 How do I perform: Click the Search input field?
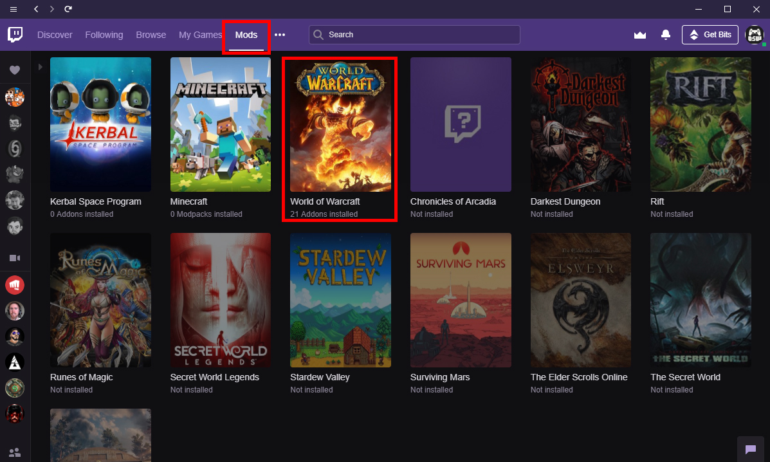tap(414, 34)
